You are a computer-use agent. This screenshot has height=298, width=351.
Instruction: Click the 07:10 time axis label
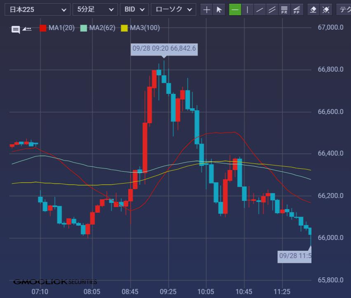coord(40,292)
